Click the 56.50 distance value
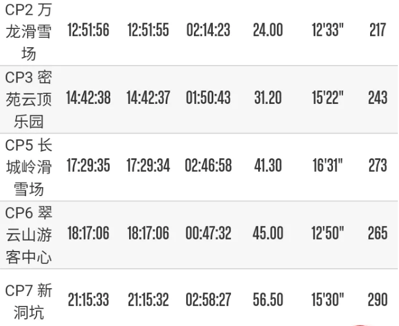399x326 pixels. click(268, 300)
